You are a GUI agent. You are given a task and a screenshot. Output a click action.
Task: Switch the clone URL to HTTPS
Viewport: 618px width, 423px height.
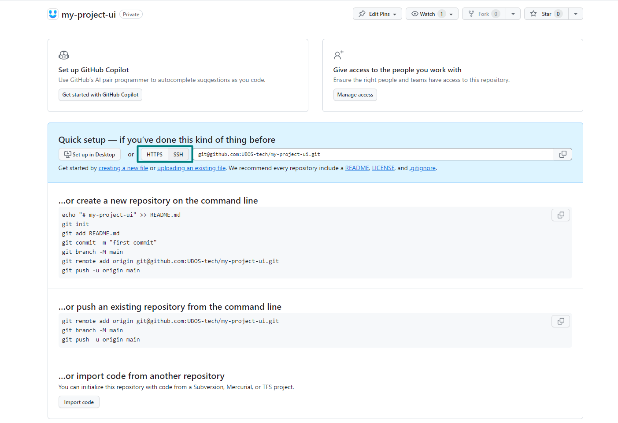tap(155, 154)
